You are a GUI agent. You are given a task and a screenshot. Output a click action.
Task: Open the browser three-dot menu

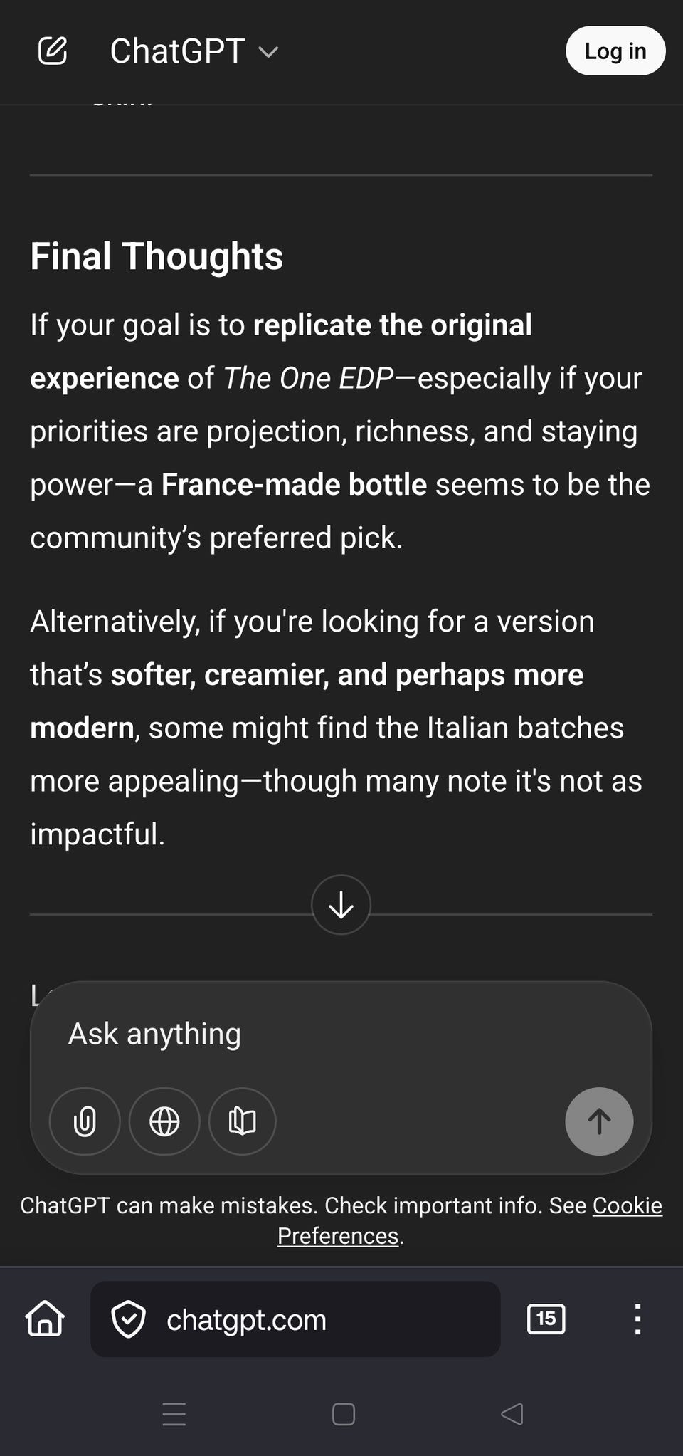tap(637, 1319)
